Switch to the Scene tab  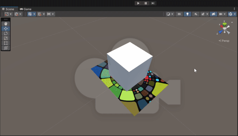pyautogui.click(x=9, y=9)
